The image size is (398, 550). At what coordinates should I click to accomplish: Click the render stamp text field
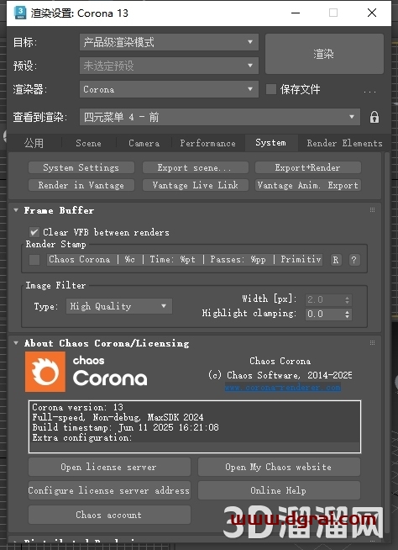point(185,260)
